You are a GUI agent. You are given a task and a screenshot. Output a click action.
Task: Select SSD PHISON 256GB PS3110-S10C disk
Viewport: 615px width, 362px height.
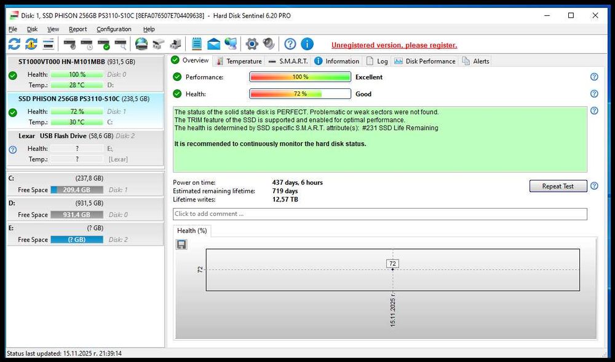click(x=85, y=110)
